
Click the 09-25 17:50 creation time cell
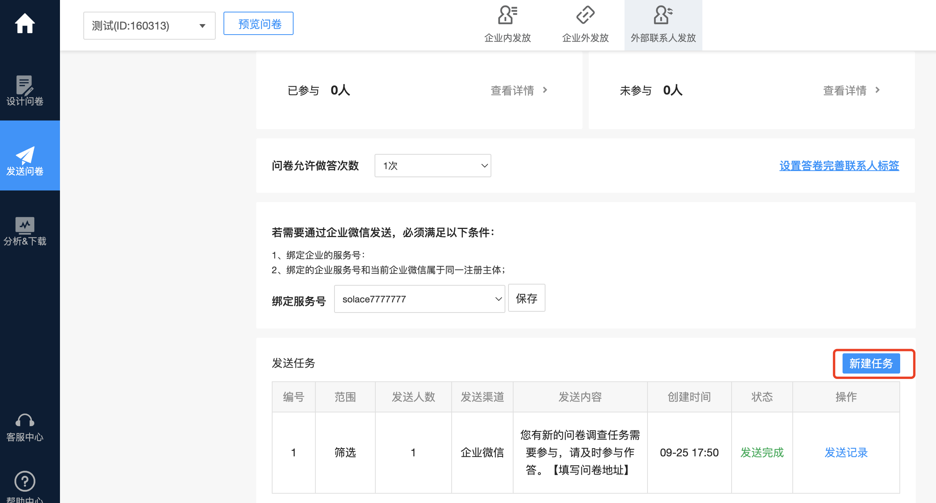coord(690,453)
